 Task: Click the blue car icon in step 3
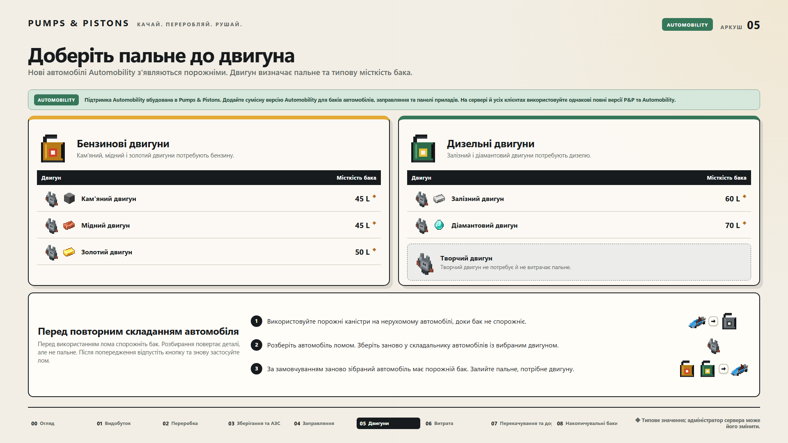point(740,369)
